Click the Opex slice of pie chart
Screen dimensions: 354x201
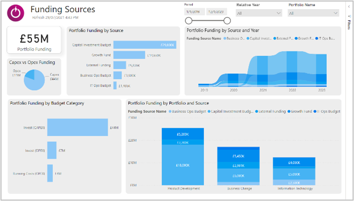(30, 74)
